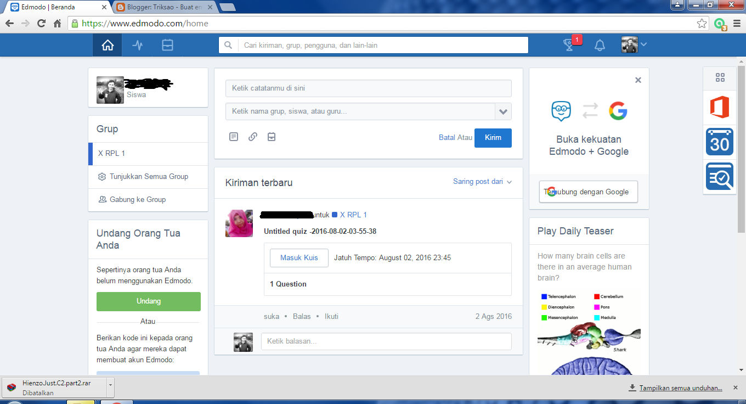
Task: Click the download bar rar file icon
Action: click(x=11, y=388)
